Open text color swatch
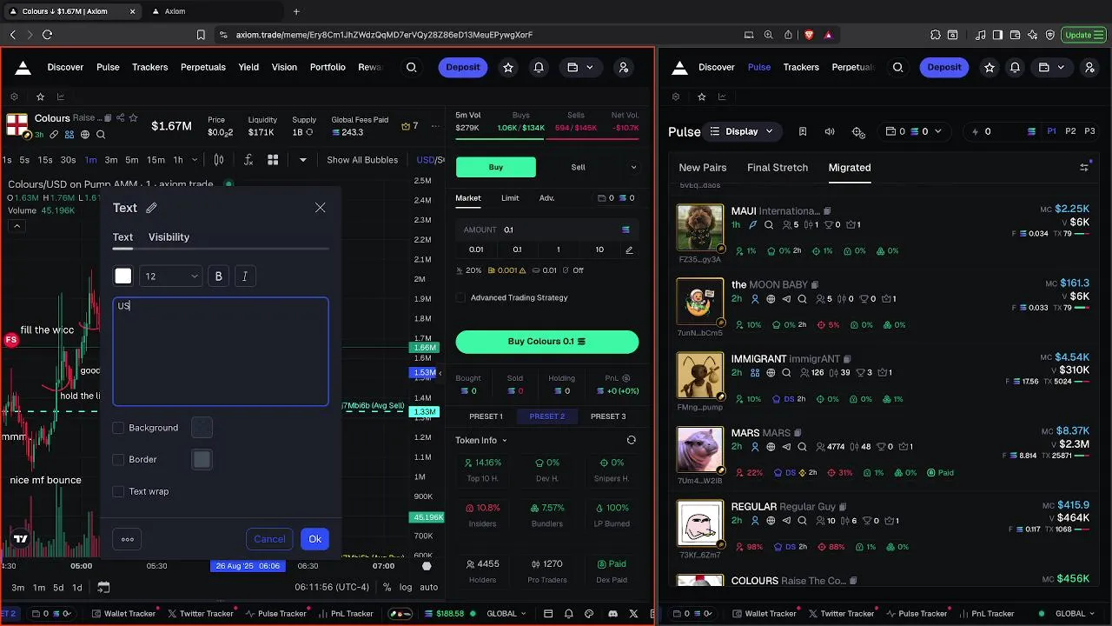Viewport: 1112px width, 626px height. pos(123,276)
